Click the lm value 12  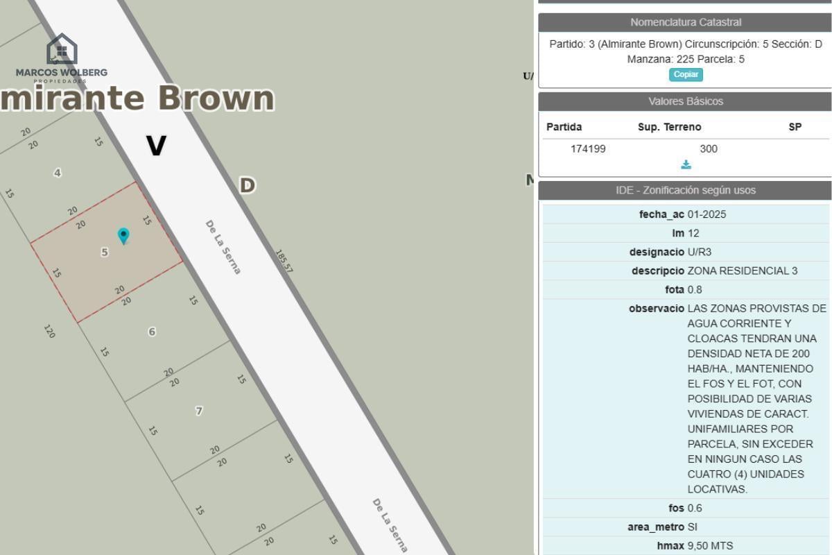pos(693,233)
